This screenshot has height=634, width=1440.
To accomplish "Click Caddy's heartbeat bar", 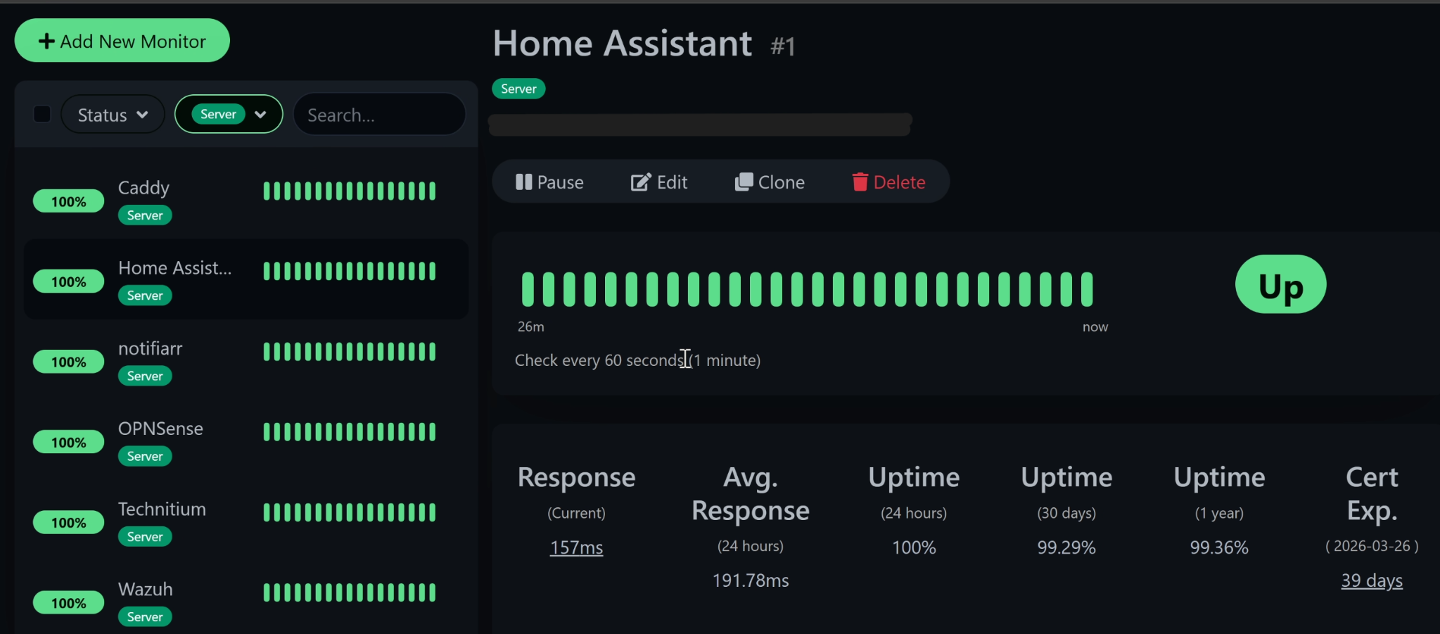I will coord(350,191).
